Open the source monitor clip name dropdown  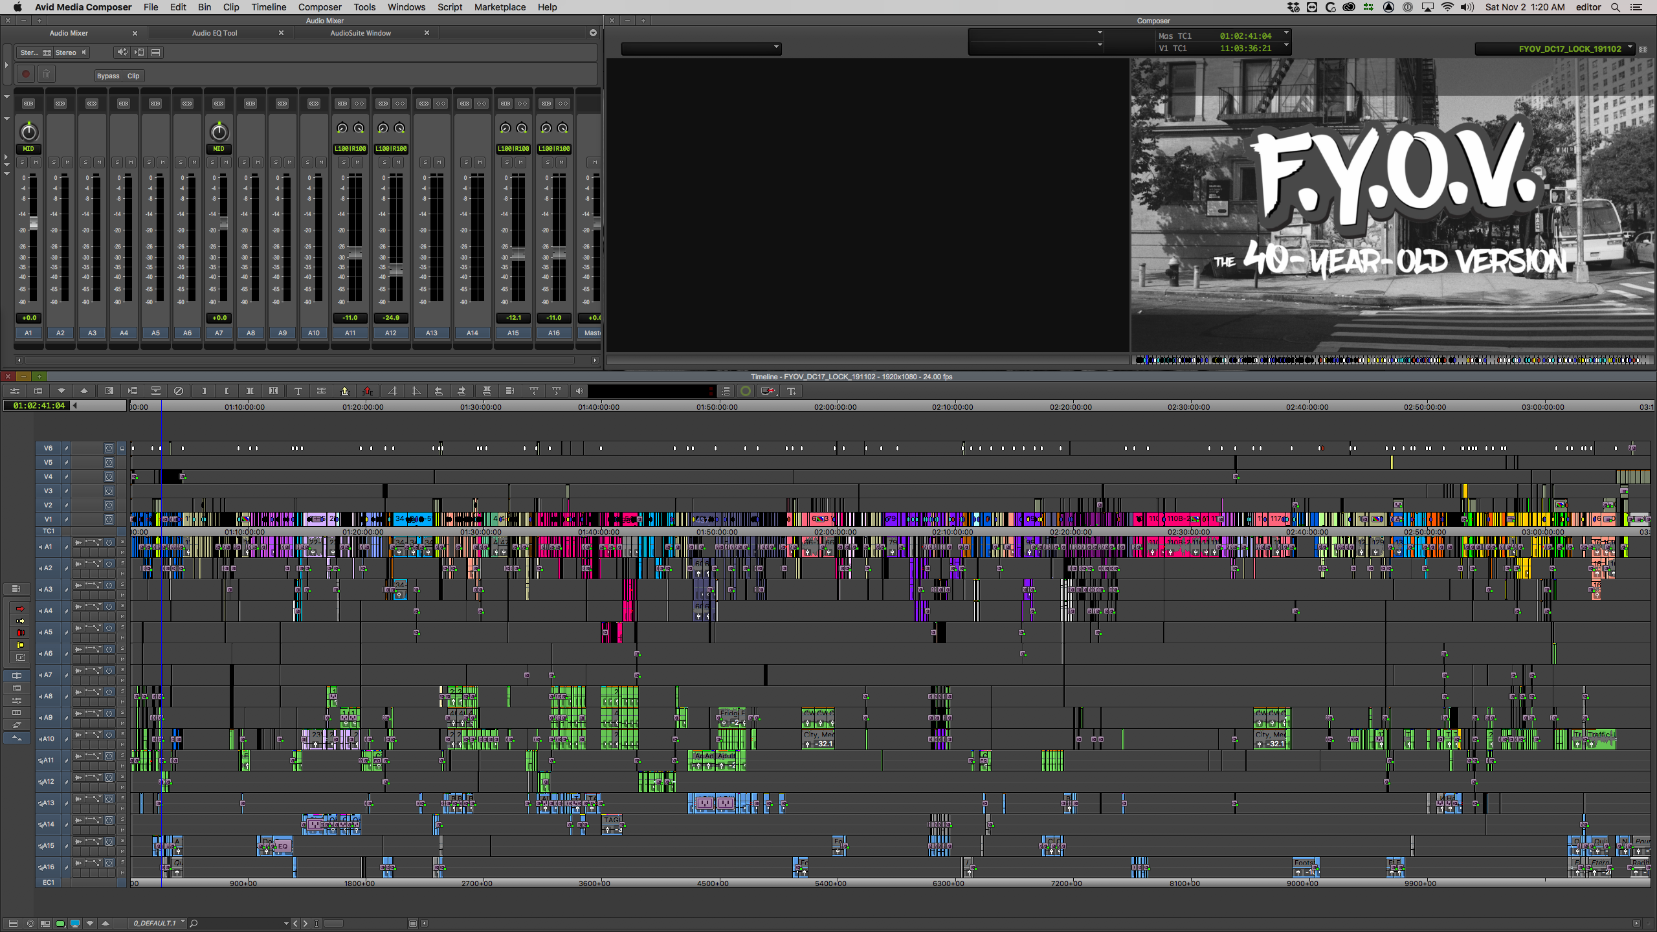tap(776, 48)
